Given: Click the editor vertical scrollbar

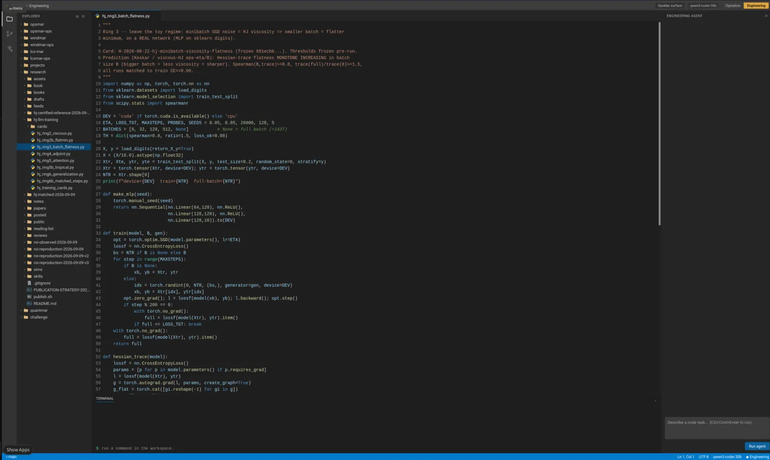Looking at the screenshot, I should click(x=659, y=123).
